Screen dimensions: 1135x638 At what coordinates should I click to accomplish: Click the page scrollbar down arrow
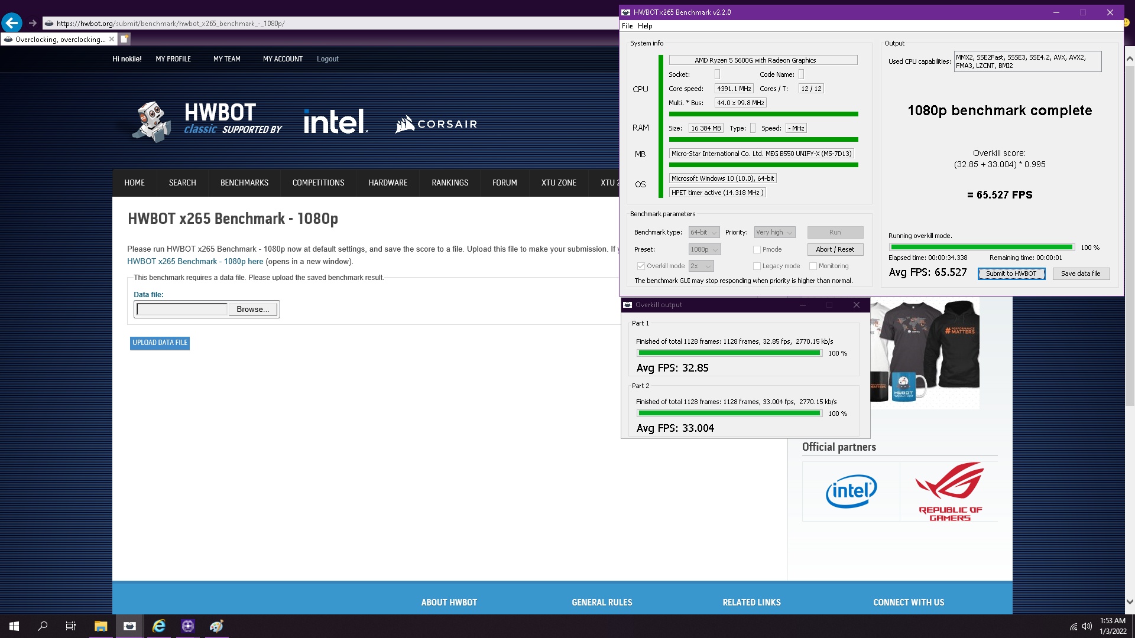[x=1130, y=601]
